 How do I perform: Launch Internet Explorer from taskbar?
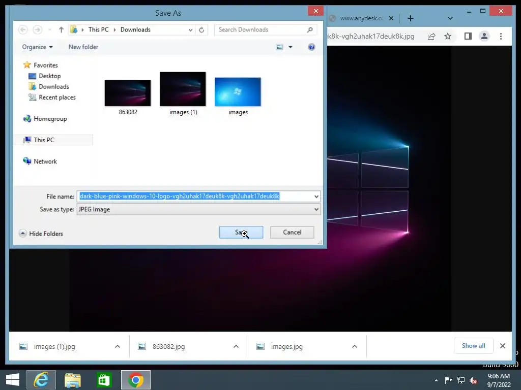[41, 380]
